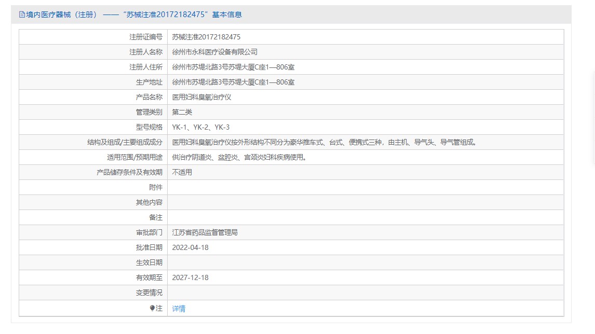Image resolution: width=595 pixels, height=334 pixels.
Task: Click approval department 江苏省药品监督管理局
Action: click(x=205, y=232)
